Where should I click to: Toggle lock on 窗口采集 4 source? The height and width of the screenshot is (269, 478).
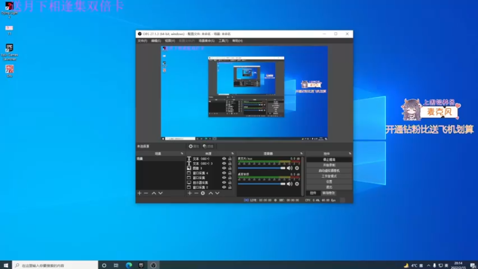point(230,173)
